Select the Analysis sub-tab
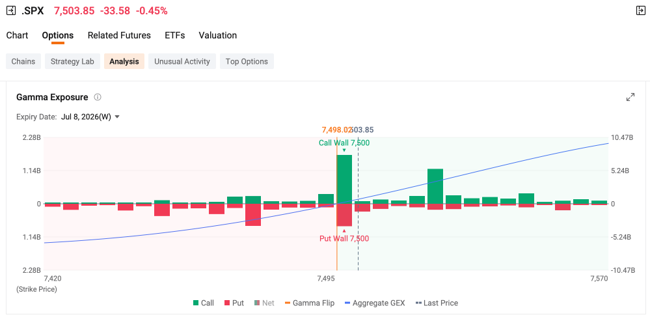This screenshot has width=650, height=319. pyautogui.click(x=124, y=61)
